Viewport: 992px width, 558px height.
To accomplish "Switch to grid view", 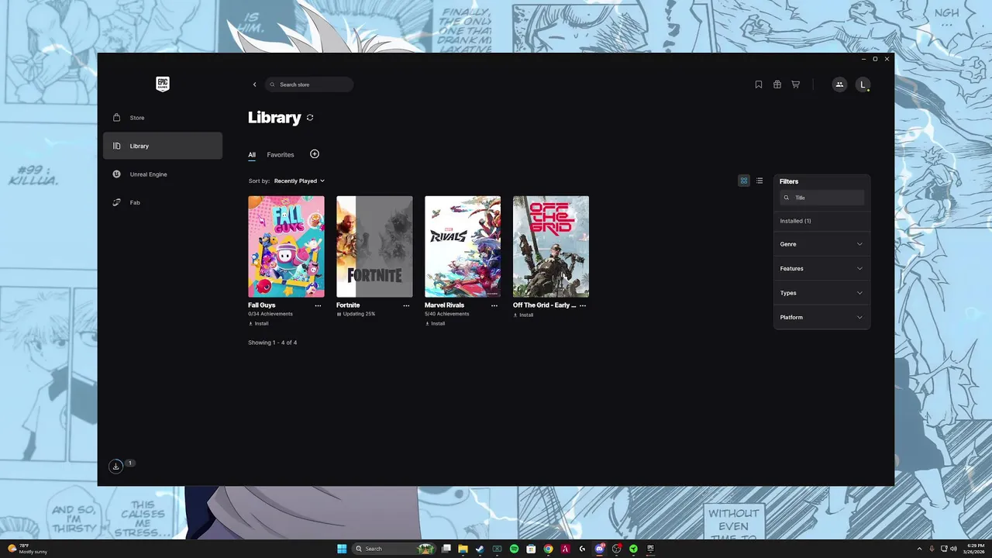I will (744, 181).
